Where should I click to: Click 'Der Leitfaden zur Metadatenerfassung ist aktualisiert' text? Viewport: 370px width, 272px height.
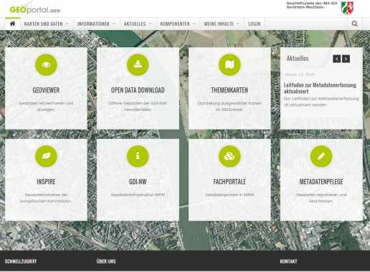coord(321,102)
